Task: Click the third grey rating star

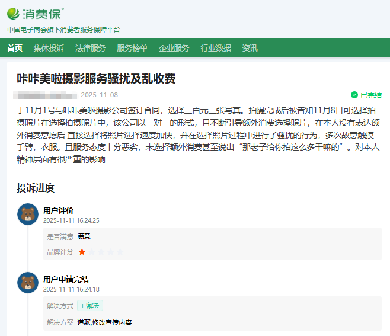Action: pyautogui.click(x=101, y=252)
